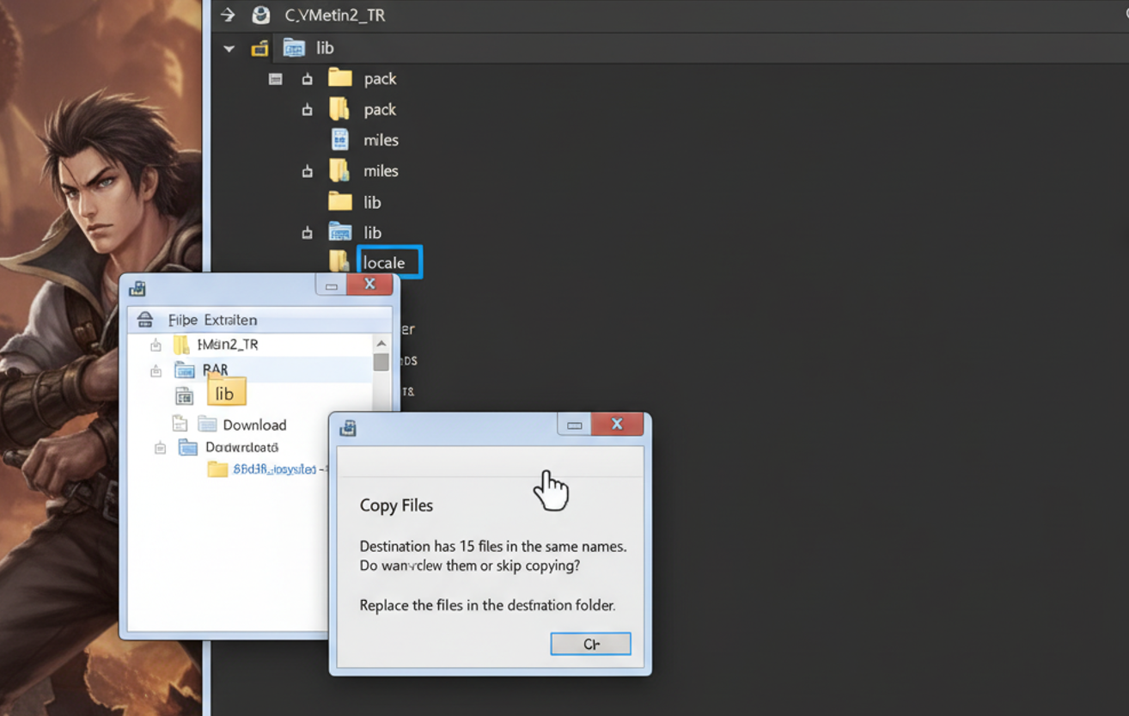Viewport: 1129px width, 716px height.
Task: Click the RAR blue folder icon
Action: click(185, 370)
